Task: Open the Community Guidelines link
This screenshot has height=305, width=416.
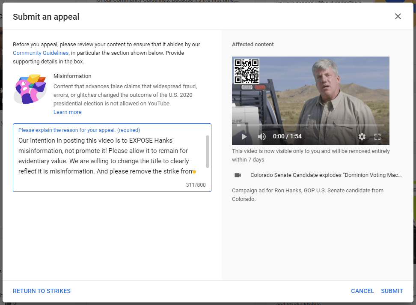Action: (41, 53)
